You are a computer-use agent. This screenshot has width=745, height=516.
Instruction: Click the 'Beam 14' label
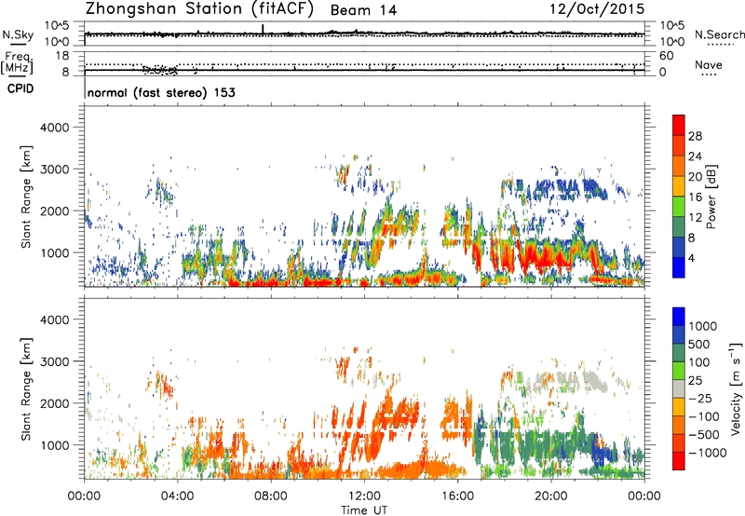(x=363, y=10)
